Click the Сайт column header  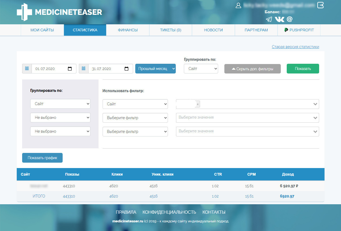(x=25, y=174)
